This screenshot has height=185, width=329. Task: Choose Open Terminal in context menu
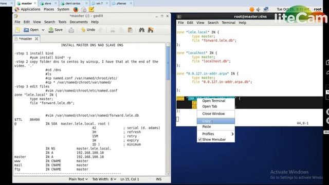[x=216, y=101]
